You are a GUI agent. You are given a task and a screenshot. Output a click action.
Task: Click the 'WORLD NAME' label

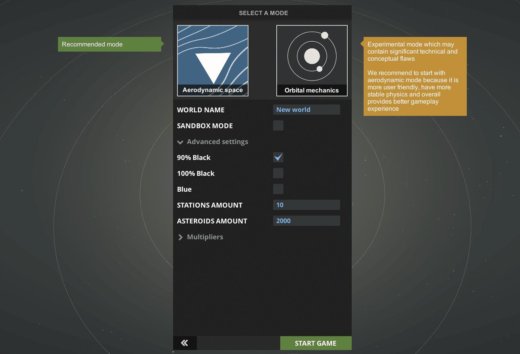201,110
